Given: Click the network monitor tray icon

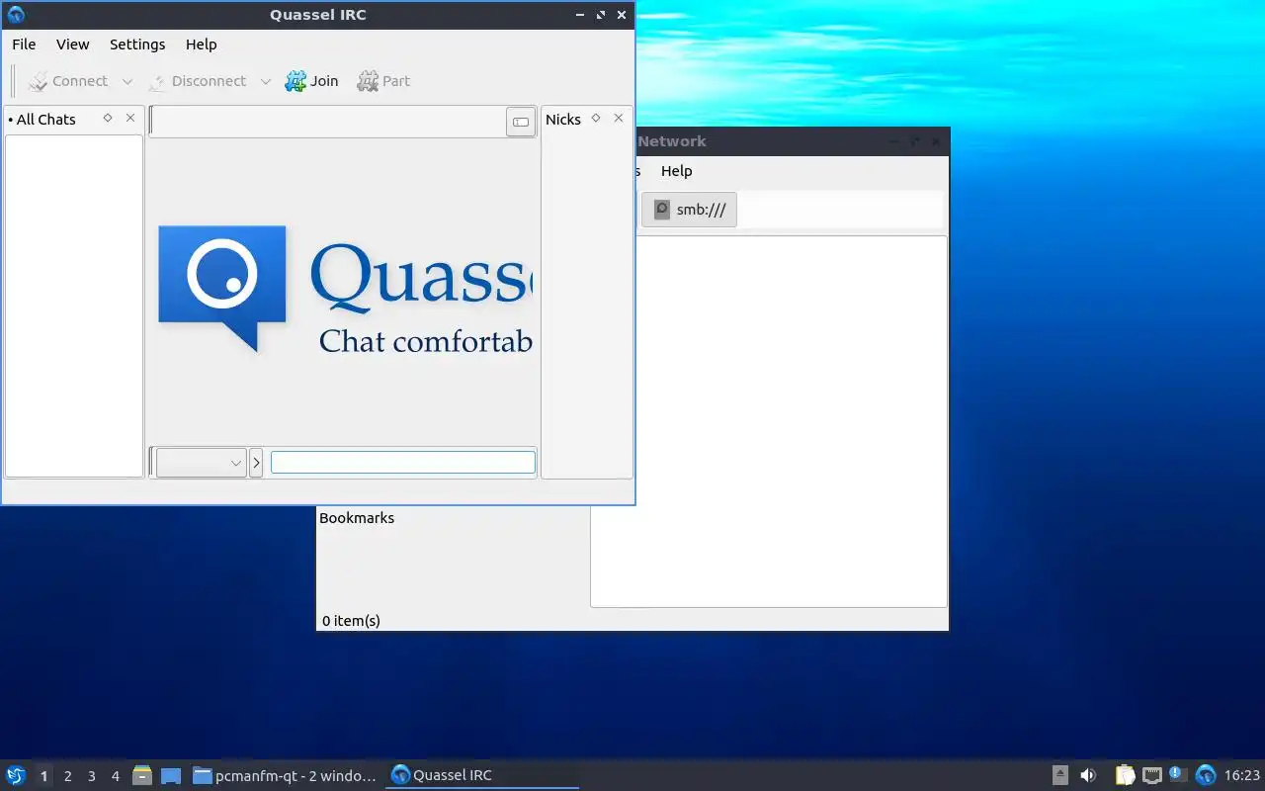Looking at the screenshot, I should coord(1151,775).
